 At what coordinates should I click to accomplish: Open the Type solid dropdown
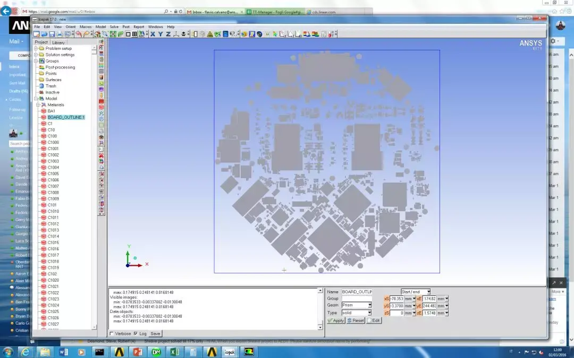click(x=369, y=313)
